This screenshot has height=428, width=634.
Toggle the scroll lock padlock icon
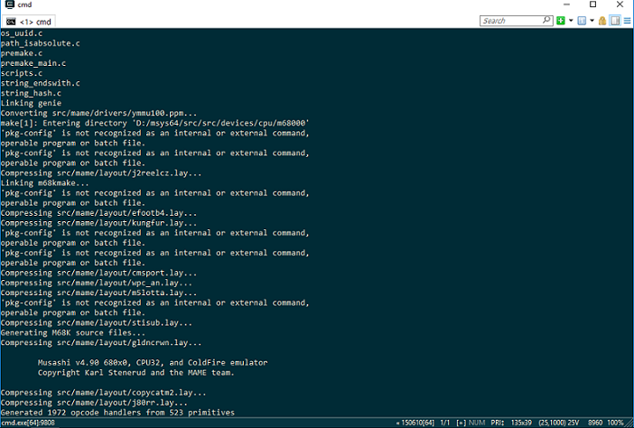[x=601, y=20]
